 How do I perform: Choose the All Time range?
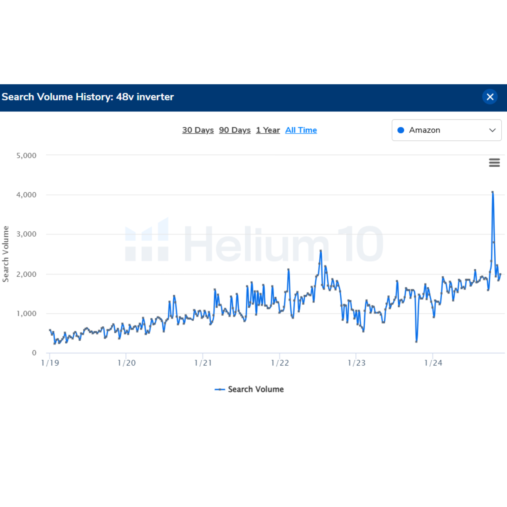[x=301, y=130]
